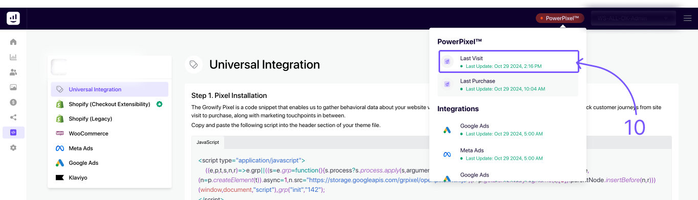Screen dimensions: 698x200
Task: Open the share nodes sidebar icon
Action: tap(13, 117)
